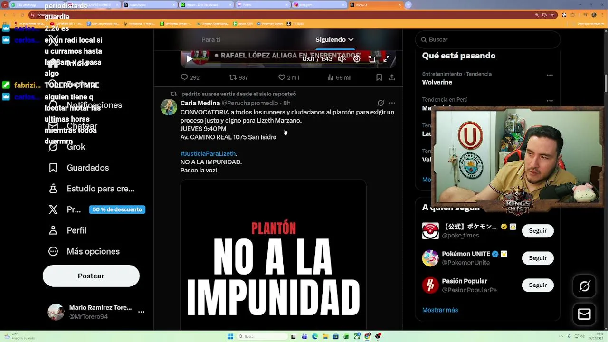Follow Pokémon UNITE
This screenshot has height=342, width=608.
click(538, 258)
